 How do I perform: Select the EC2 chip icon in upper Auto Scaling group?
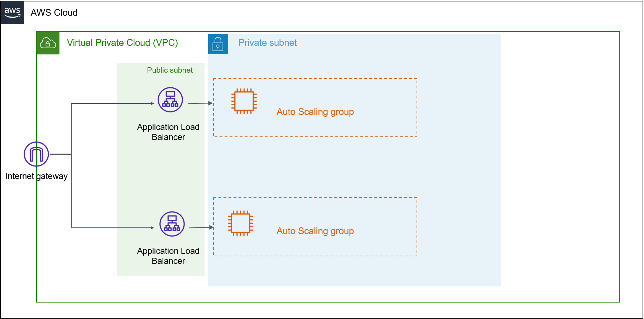[x=244, y=101]
